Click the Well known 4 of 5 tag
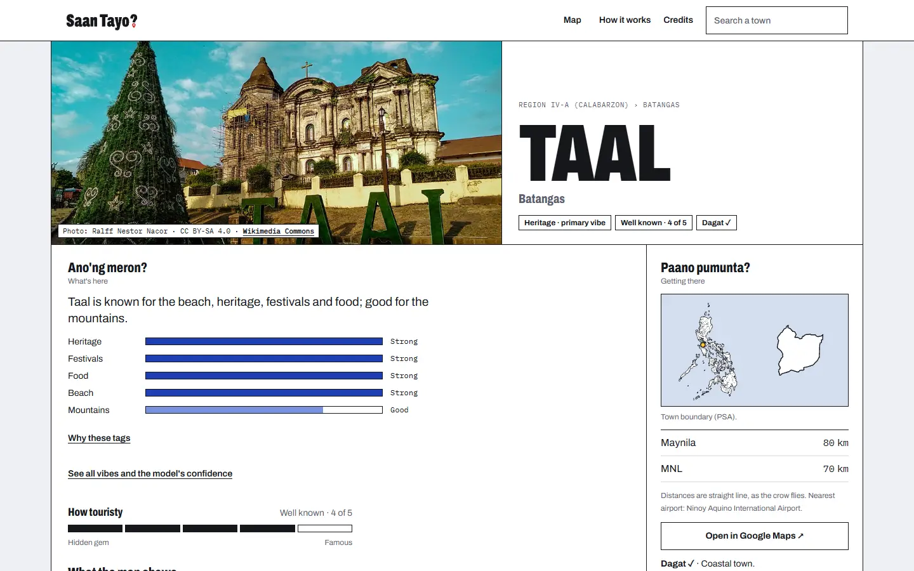The width and height of the screenshot is (914, 571). point(654,223)
